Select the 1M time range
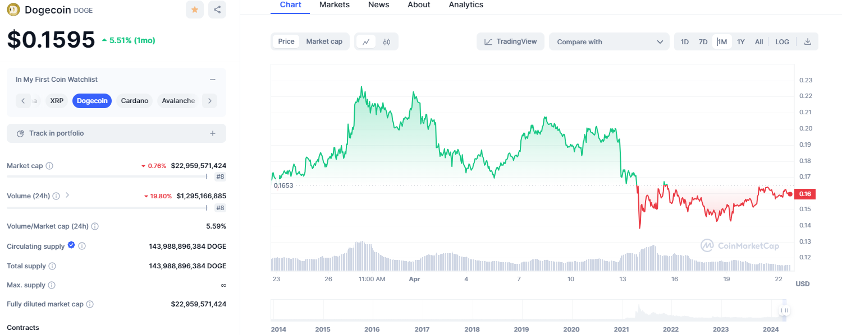The height and width of the screenshot is (335, 842). [722, 42]
